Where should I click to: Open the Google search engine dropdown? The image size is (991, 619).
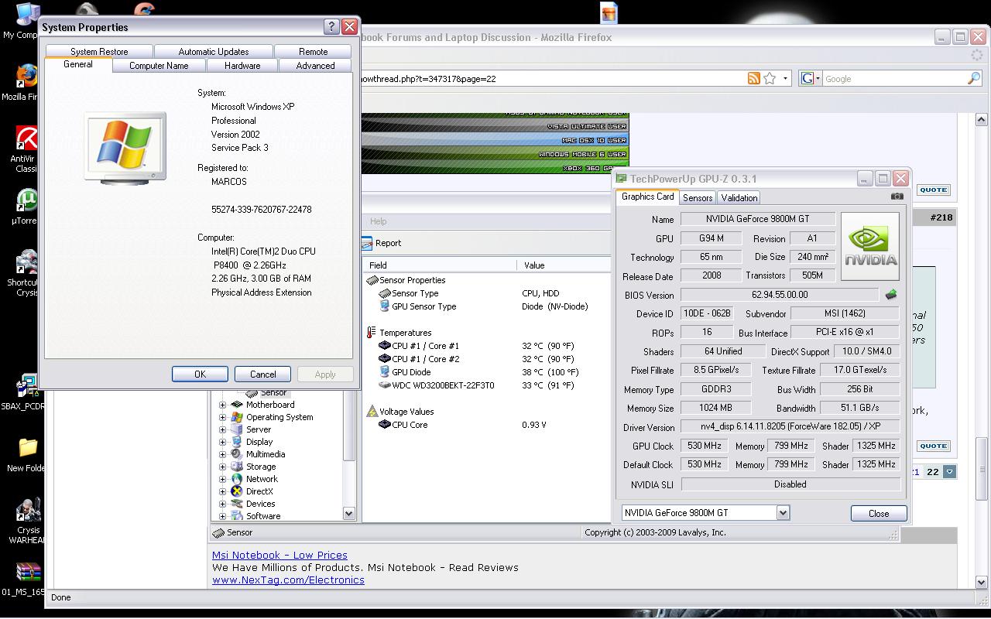click(816, 79)
